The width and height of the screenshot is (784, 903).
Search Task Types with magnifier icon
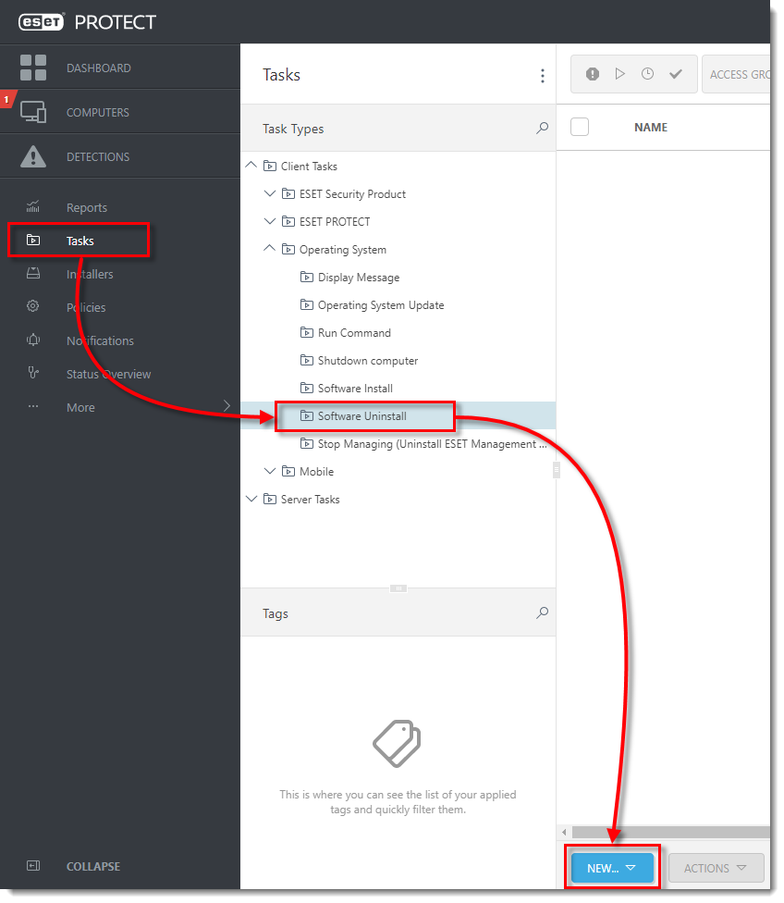click(x=543, y=128)
